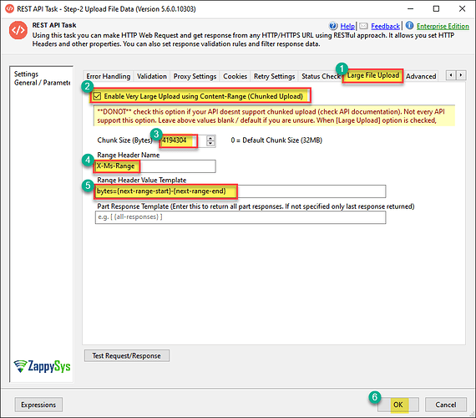Open the Large File Upload tab
This screenshot has height=418, width=476.
[372, 75]
